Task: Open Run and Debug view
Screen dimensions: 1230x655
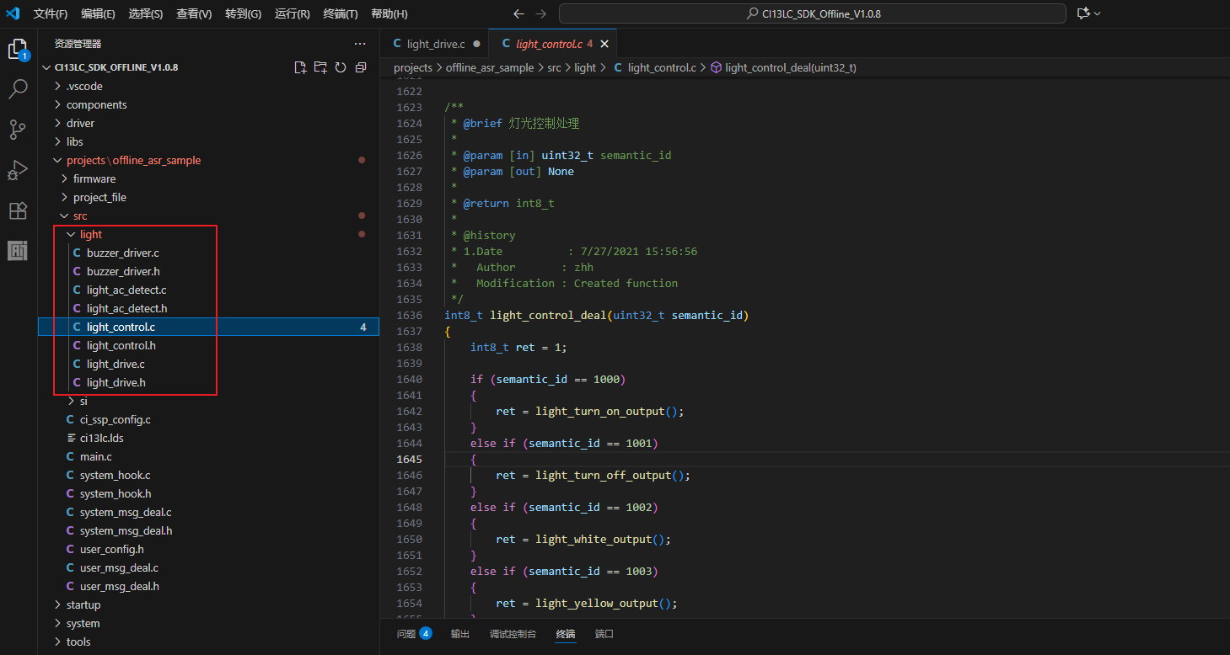Action: pyautogui.click(x=19, y=169)
